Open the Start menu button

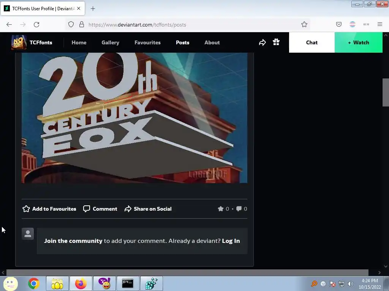tap(10, 283)
